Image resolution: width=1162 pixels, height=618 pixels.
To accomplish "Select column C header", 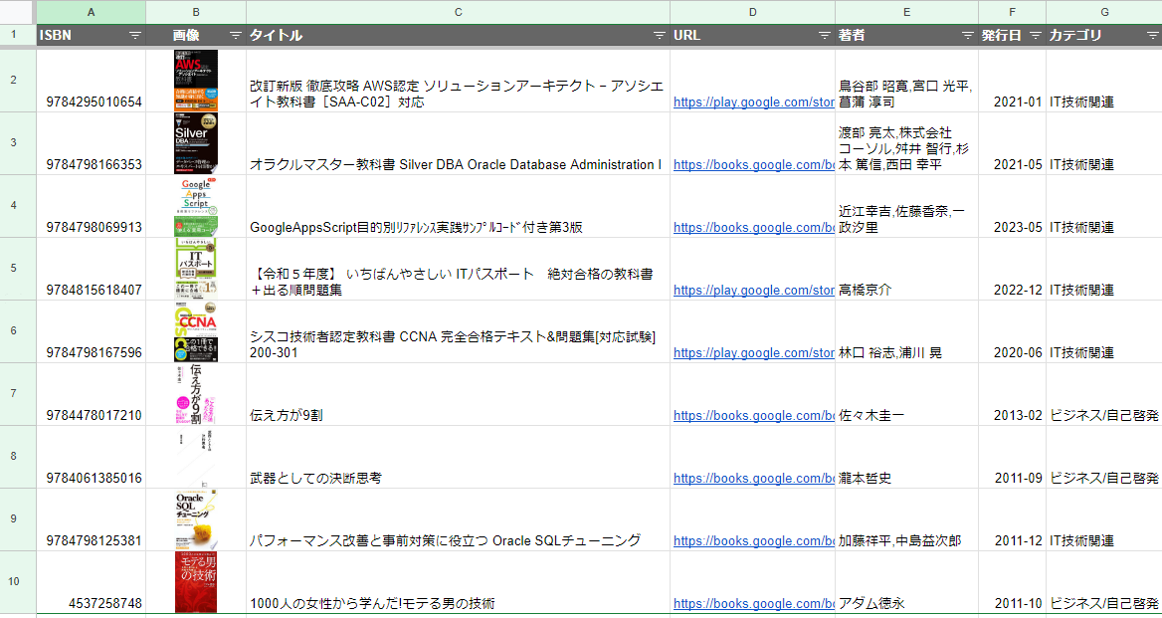I will coord(458,12).
